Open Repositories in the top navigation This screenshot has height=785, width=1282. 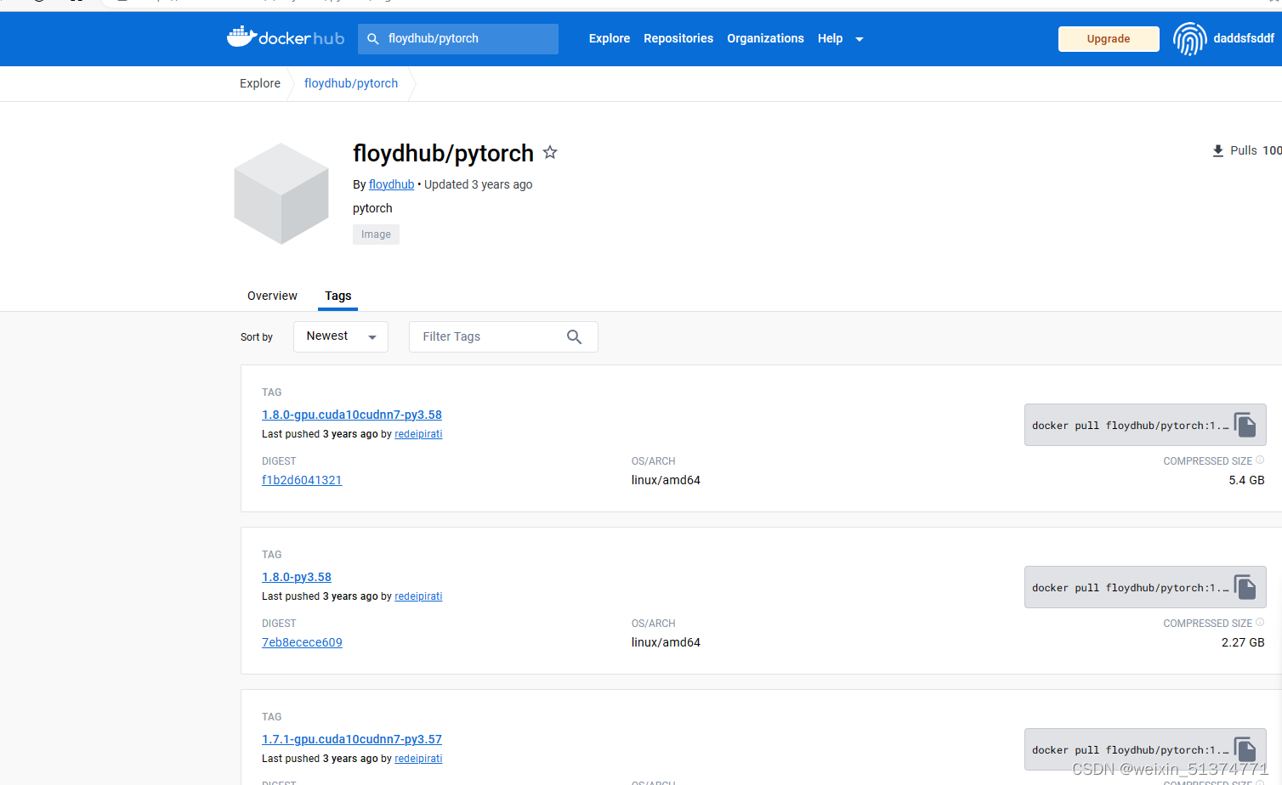678,38
